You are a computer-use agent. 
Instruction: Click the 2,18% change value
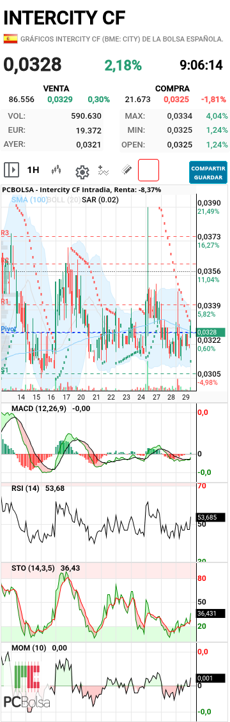point(123,65)
